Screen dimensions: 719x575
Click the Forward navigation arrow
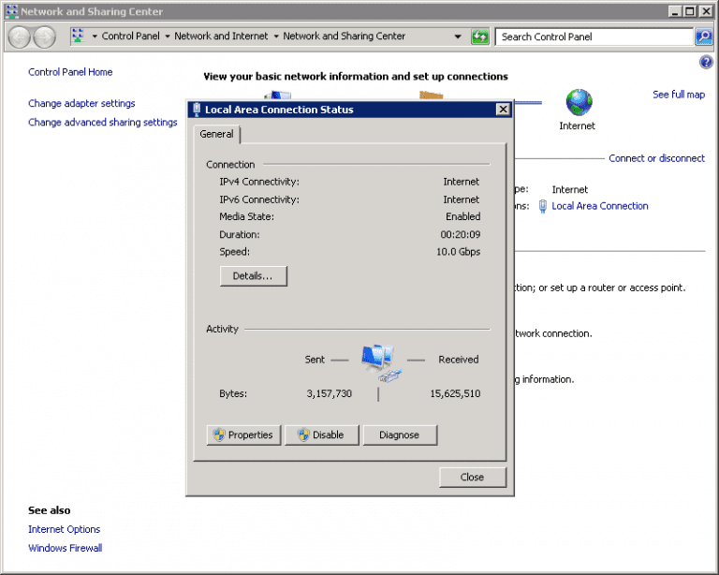44,37
